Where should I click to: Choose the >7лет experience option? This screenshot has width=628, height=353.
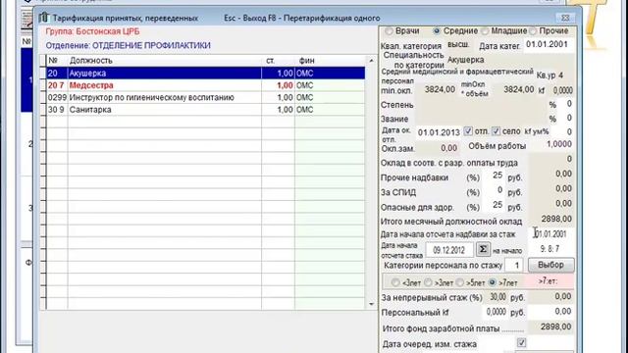493,282
